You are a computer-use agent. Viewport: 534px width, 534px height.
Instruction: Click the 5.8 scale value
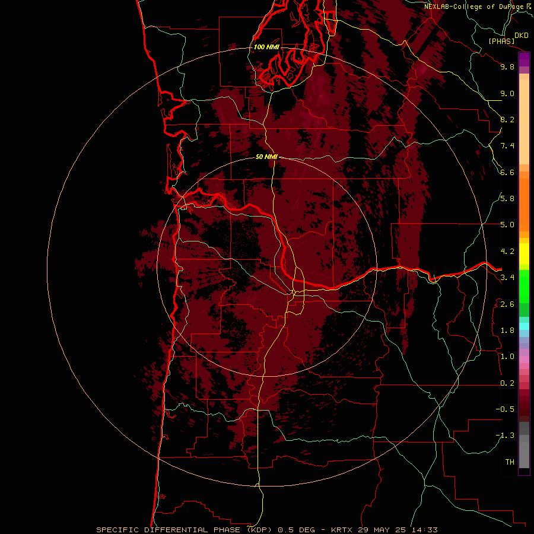tap(507, 199)
